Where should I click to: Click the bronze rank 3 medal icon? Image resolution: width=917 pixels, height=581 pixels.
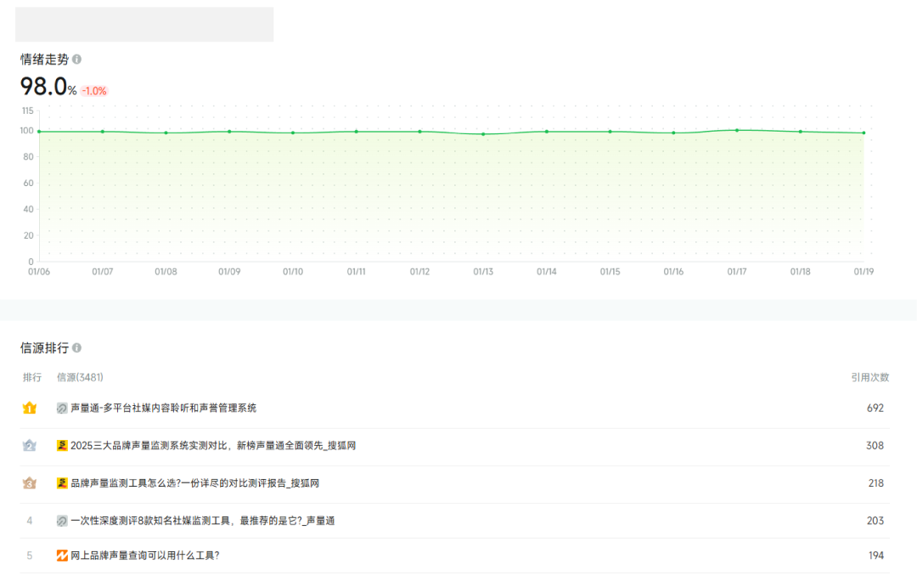coord(30,483)
